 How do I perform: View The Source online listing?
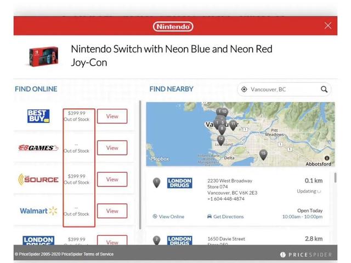coord(112,179)
